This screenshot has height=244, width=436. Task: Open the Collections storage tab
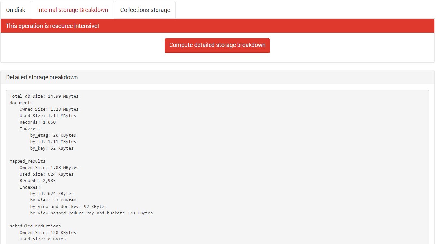click(x=145, y=10)
